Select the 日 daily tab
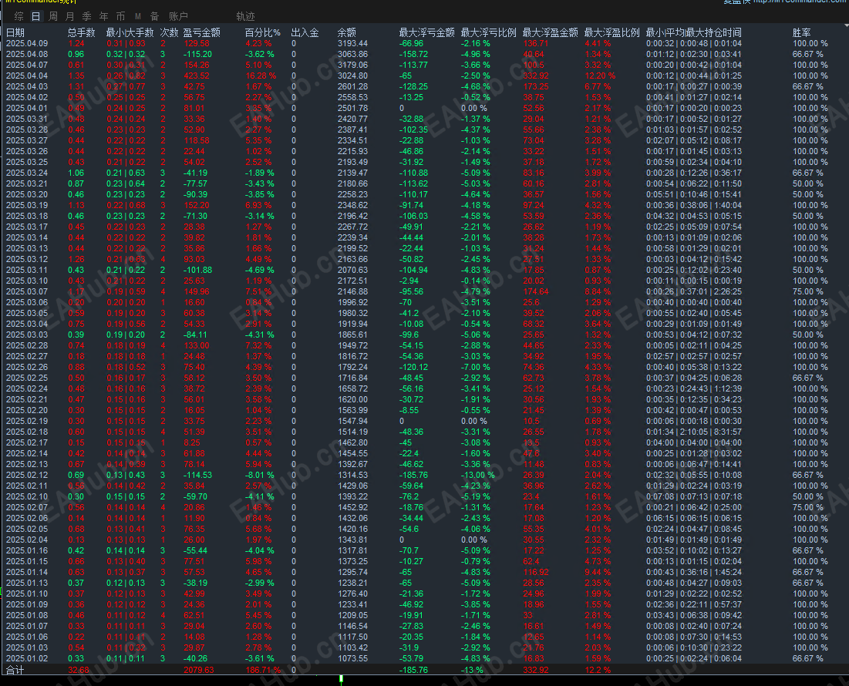Image resolution: width=849 pixels, height=686 pixels. pos(35,16)
